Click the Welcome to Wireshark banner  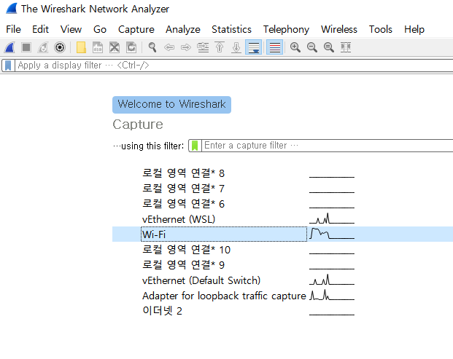[x=171, y=105]
